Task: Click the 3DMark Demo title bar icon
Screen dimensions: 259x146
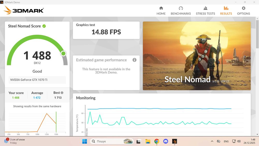Action: [2, 2]
